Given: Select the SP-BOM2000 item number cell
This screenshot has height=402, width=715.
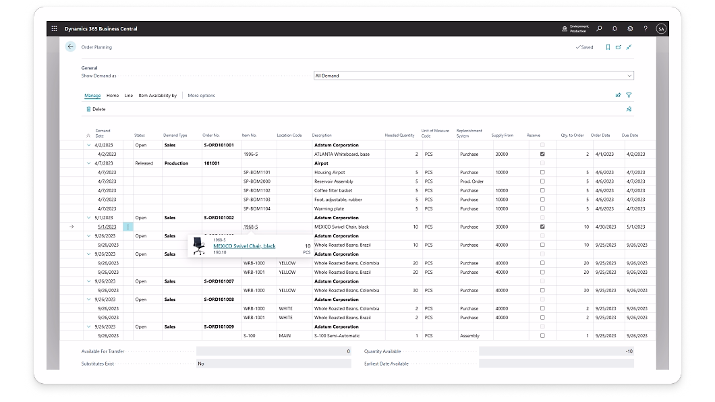Looking at the screenshot, I should point(257,181).
